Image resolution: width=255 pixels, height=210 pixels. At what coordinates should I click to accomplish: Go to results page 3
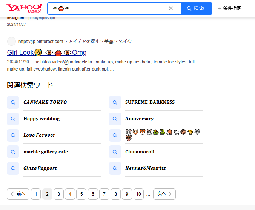pos(58,194)
